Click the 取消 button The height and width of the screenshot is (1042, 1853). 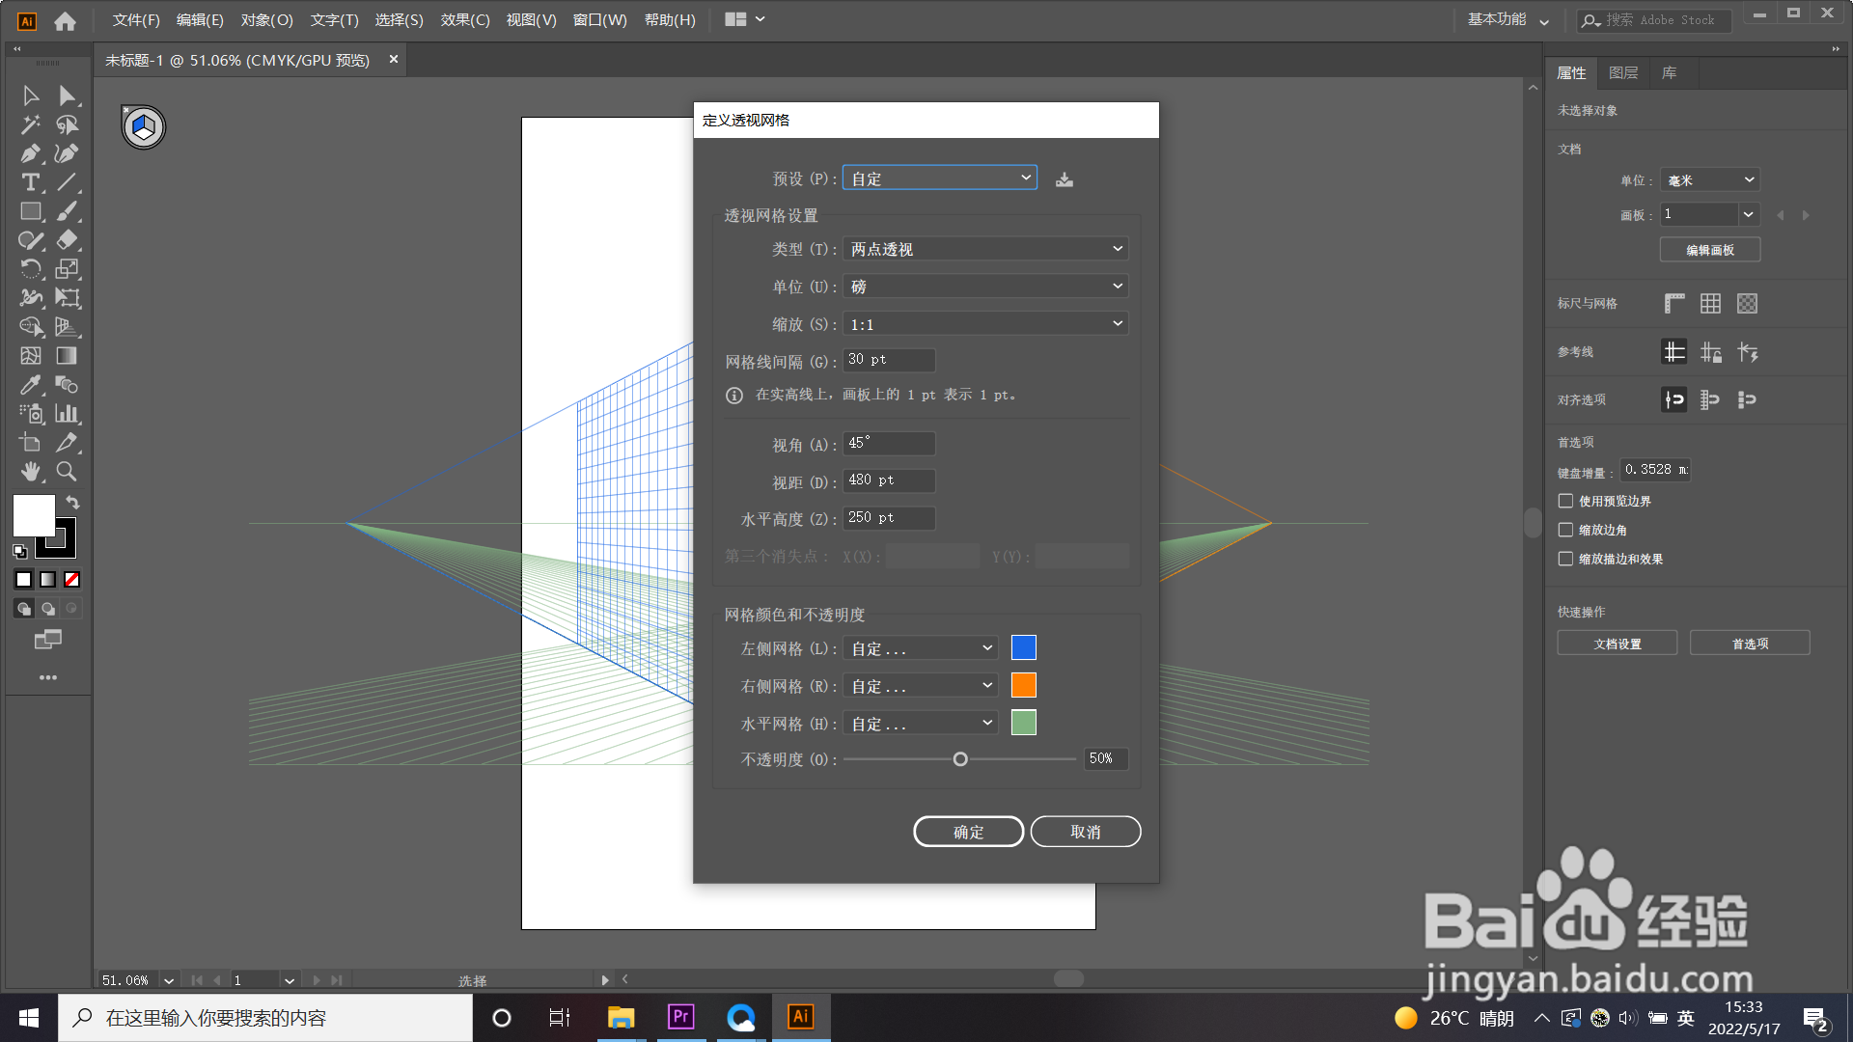point(1085,832)
